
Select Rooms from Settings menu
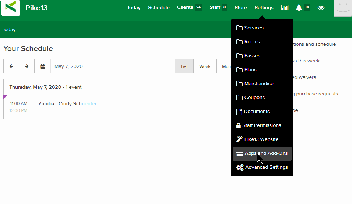pyautogui.click(x=262, y=42)
